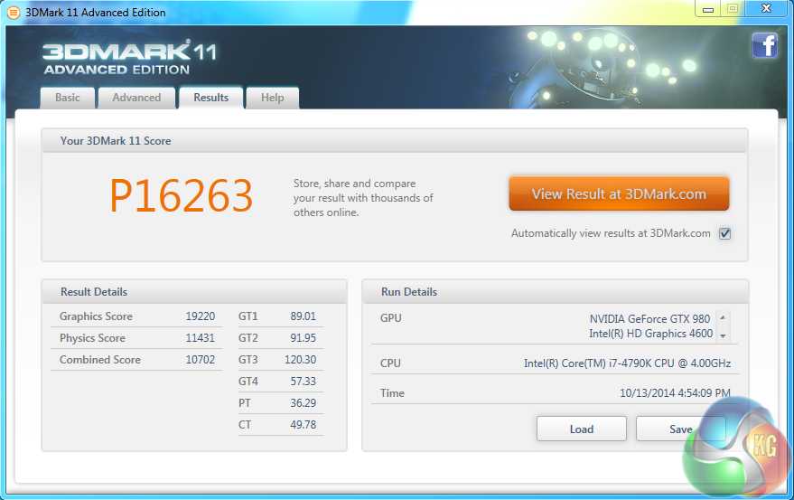The width and height of the screenshot is (794, 500).
Task: Select the P16263 score text
Action: click(182, 196)
